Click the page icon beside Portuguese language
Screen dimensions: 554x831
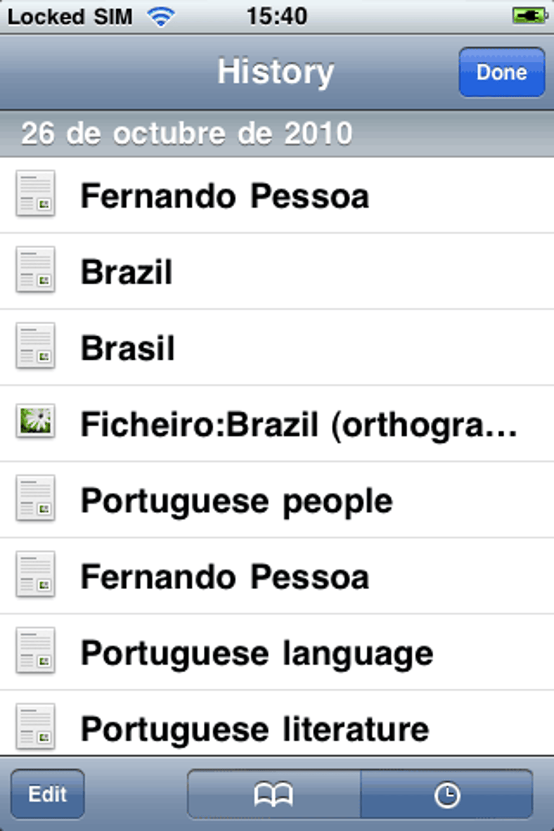pyautogui.click(x=35, y=651)
